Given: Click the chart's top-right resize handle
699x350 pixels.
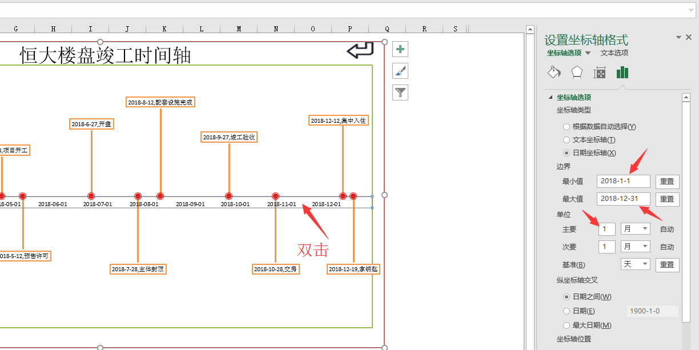Looking at the screenshot, I should click(x=384, y=42).
